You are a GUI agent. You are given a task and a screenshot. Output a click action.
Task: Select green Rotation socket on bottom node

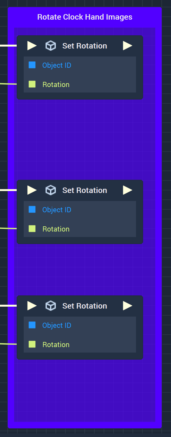[x=32, y=345]
